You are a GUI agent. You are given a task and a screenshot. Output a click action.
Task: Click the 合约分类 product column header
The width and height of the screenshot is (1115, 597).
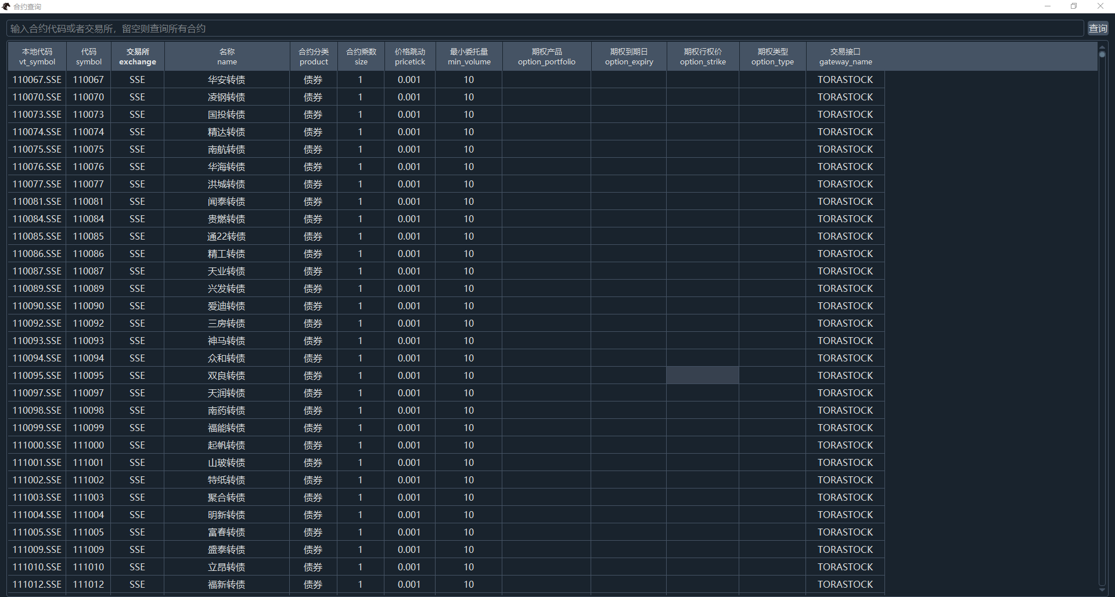click(314, 56)
